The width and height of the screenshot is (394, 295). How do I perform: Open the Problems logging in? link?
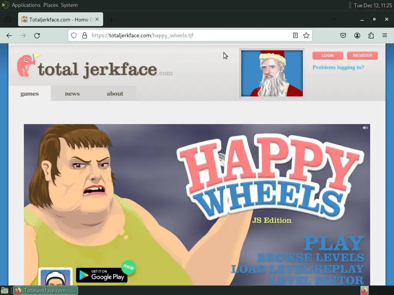pos(338,67)
